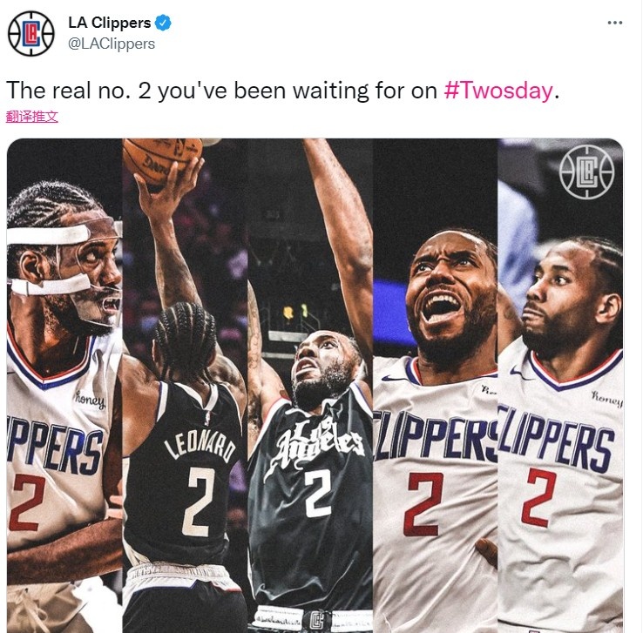
Task: Open the LA Clippers display name
Action: point(110,23)
